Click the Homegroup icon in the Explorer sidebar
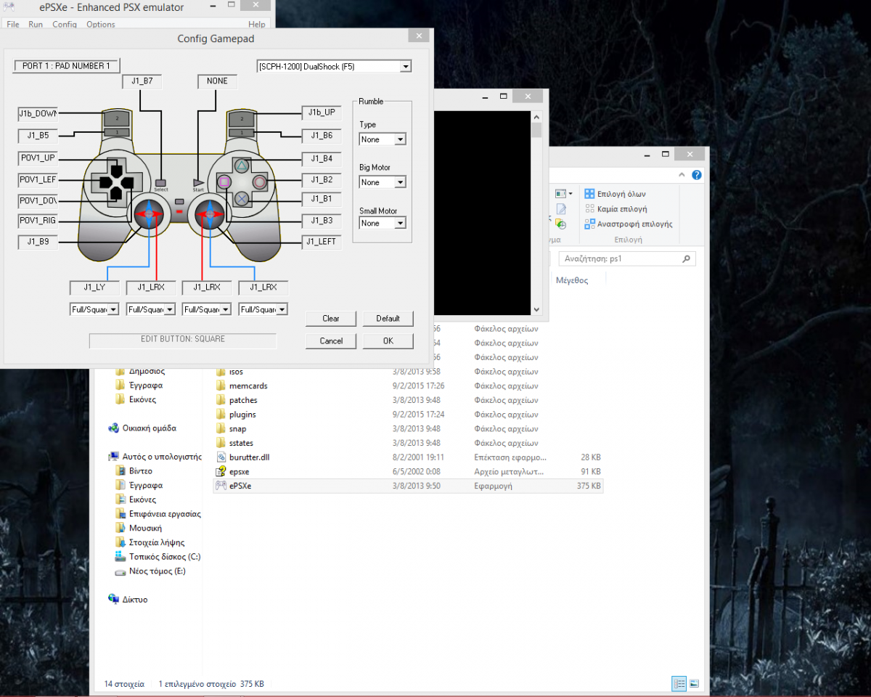This screenshot has height=697, width=871. click(114, 428)
